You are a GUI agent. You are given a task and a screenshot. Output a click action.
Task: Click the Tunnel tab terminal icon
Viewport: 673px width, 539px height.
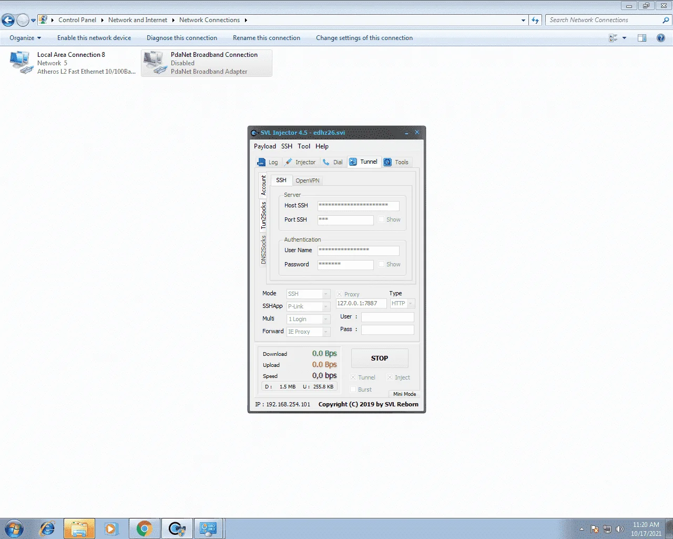click(x=353, y=162)
